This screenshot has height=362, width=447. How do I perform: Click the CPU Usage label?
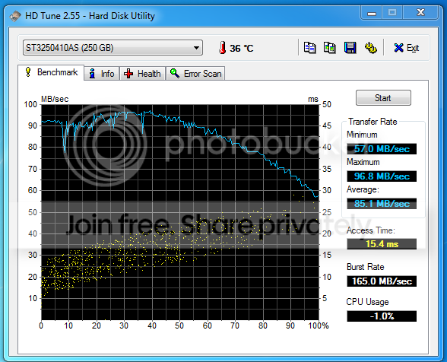(x=367, y=302)
